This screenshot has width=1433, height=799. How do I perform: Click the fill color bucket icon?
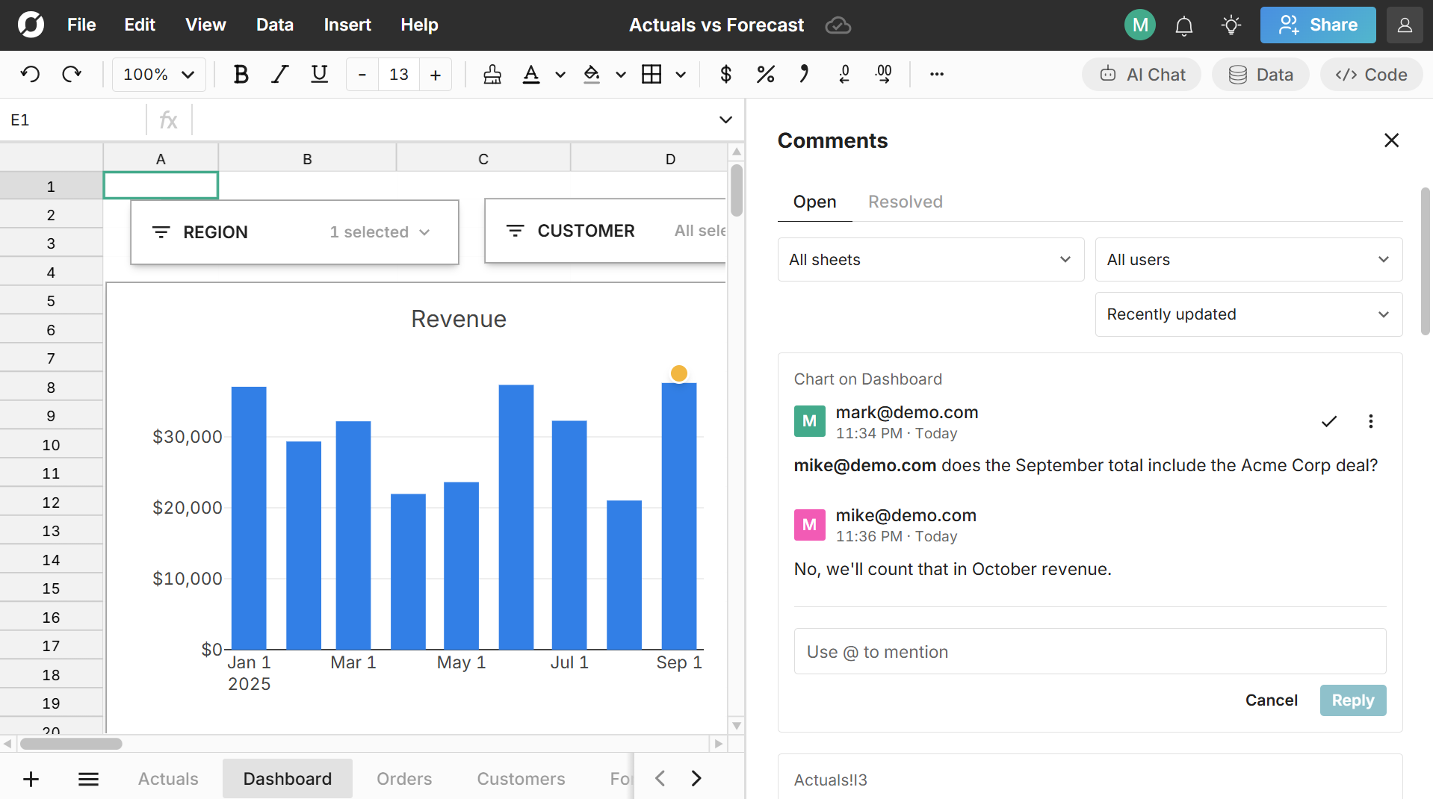[x=592, y=75]
